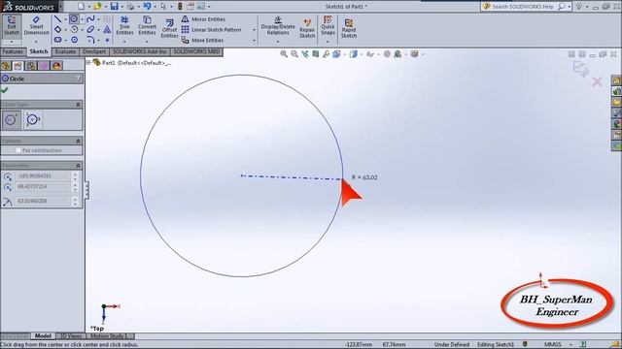The image size is (622, 349).
Task: Switch to SOLIDWORKS Add-Ins tab
Action: 140,51
